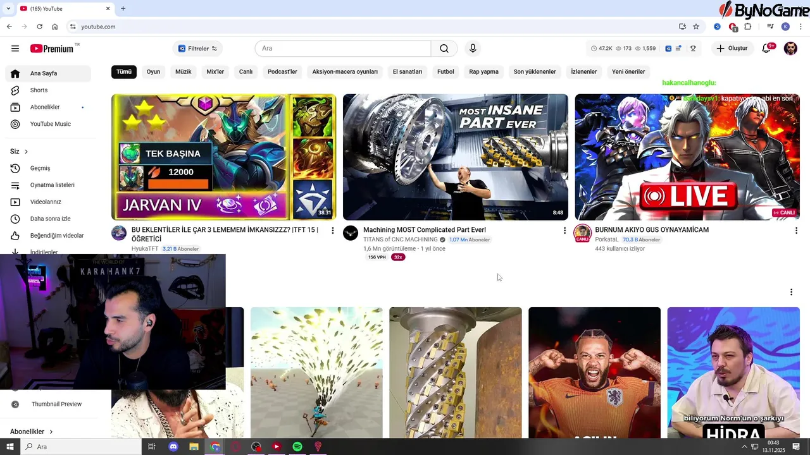Play the Jarvan IV TFT video thumbnail
Viewport: 810px width, 455px height.
tap(224, 157)
